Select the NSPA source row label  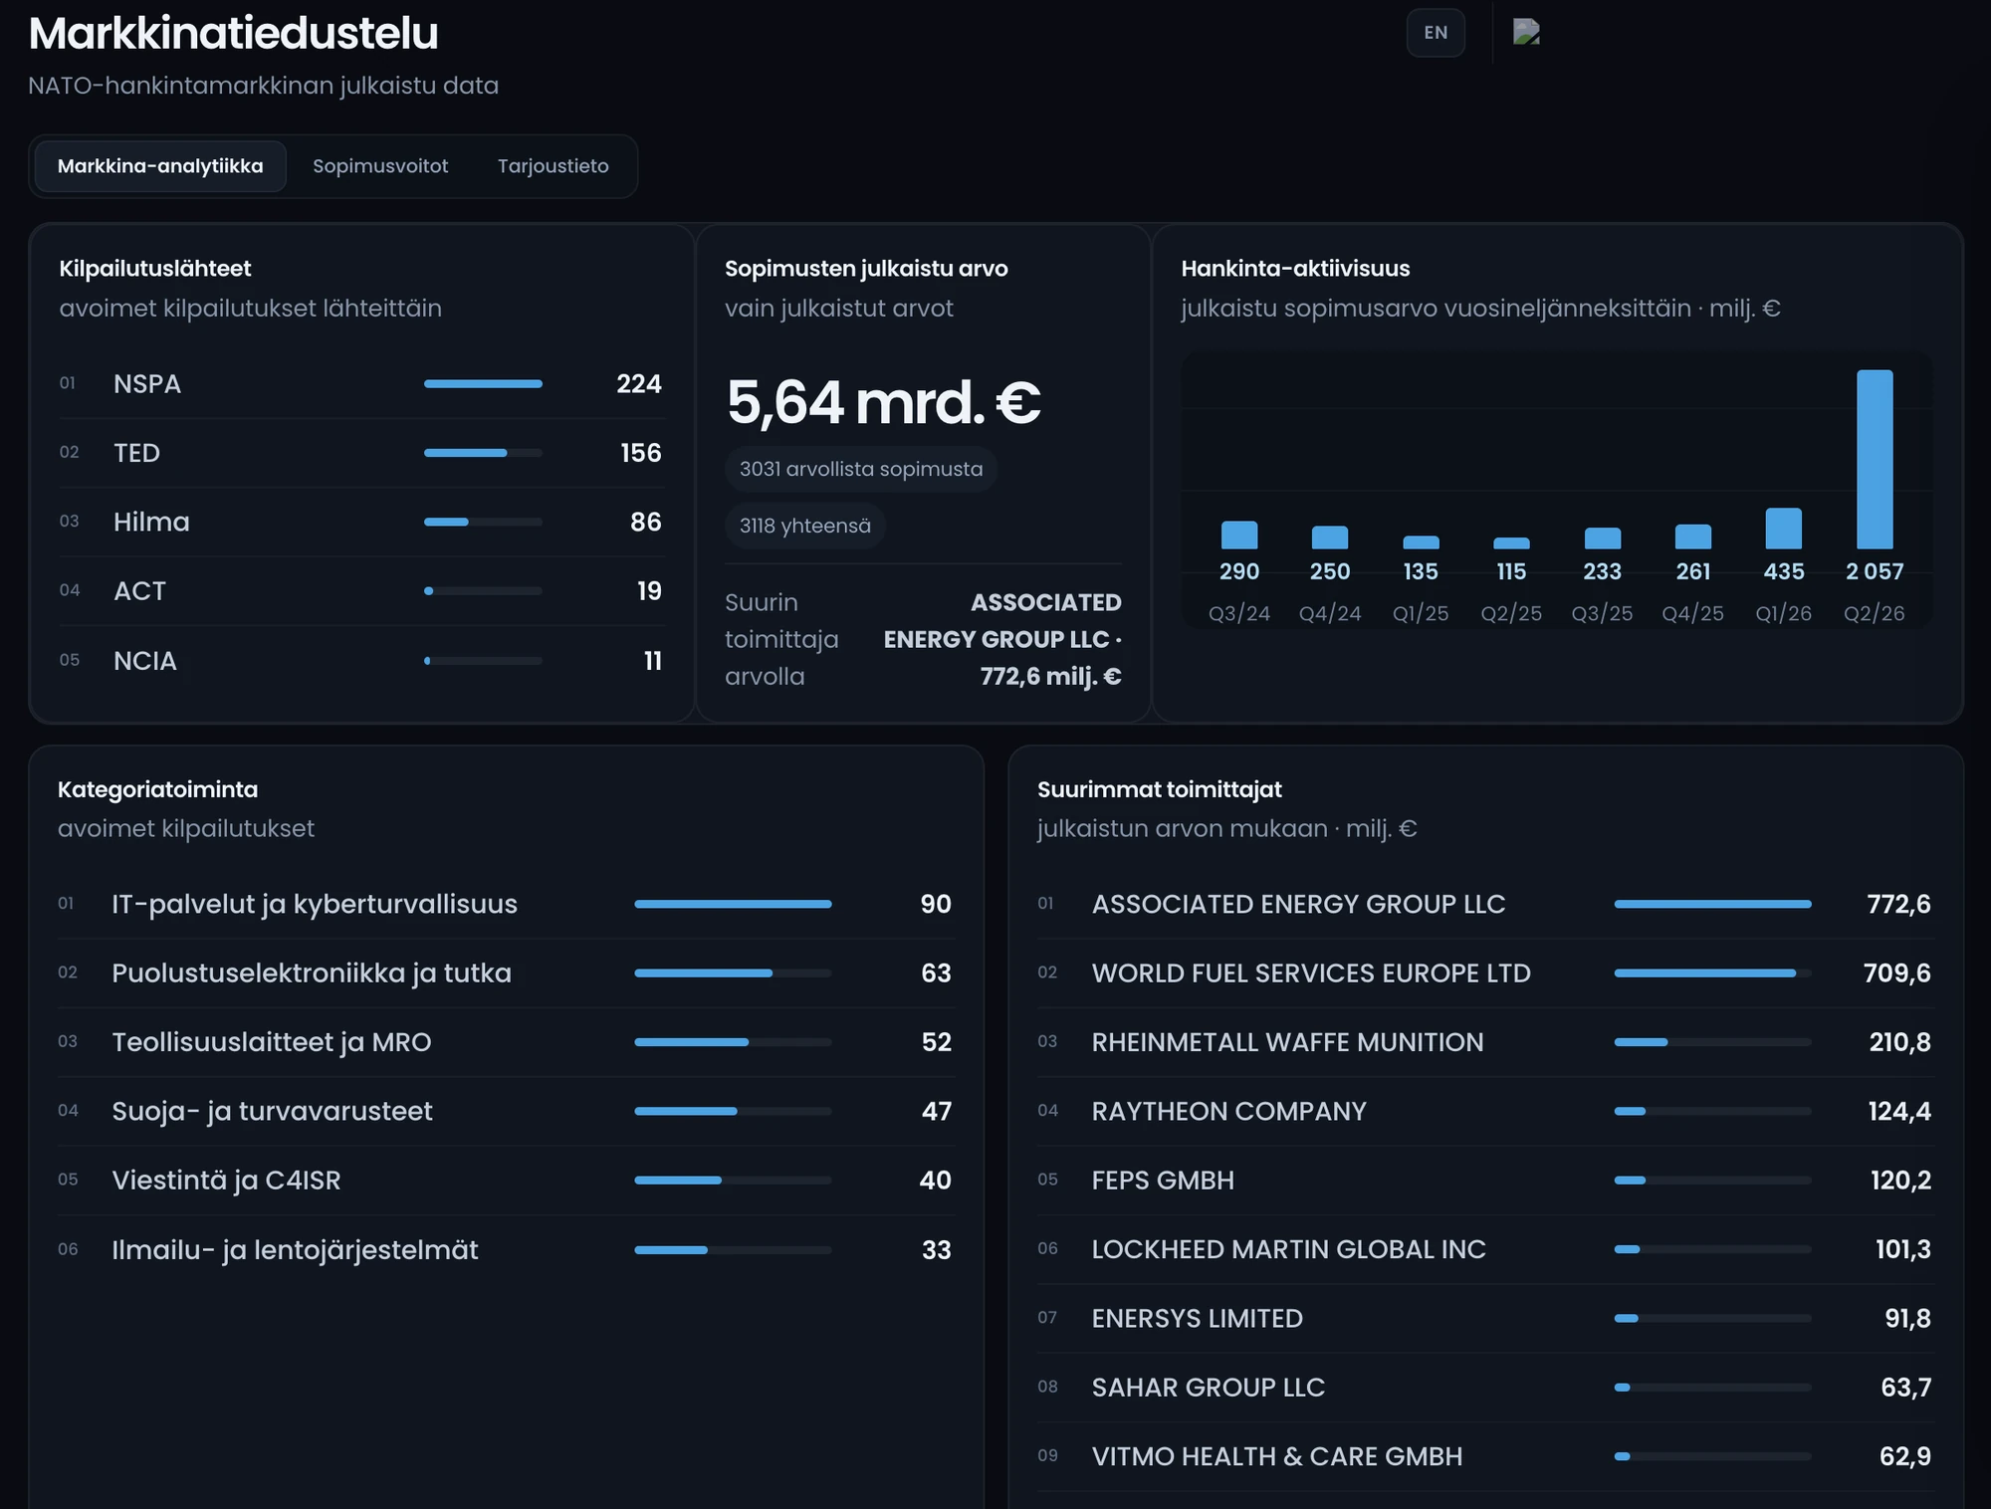click(x=147, y=383)
